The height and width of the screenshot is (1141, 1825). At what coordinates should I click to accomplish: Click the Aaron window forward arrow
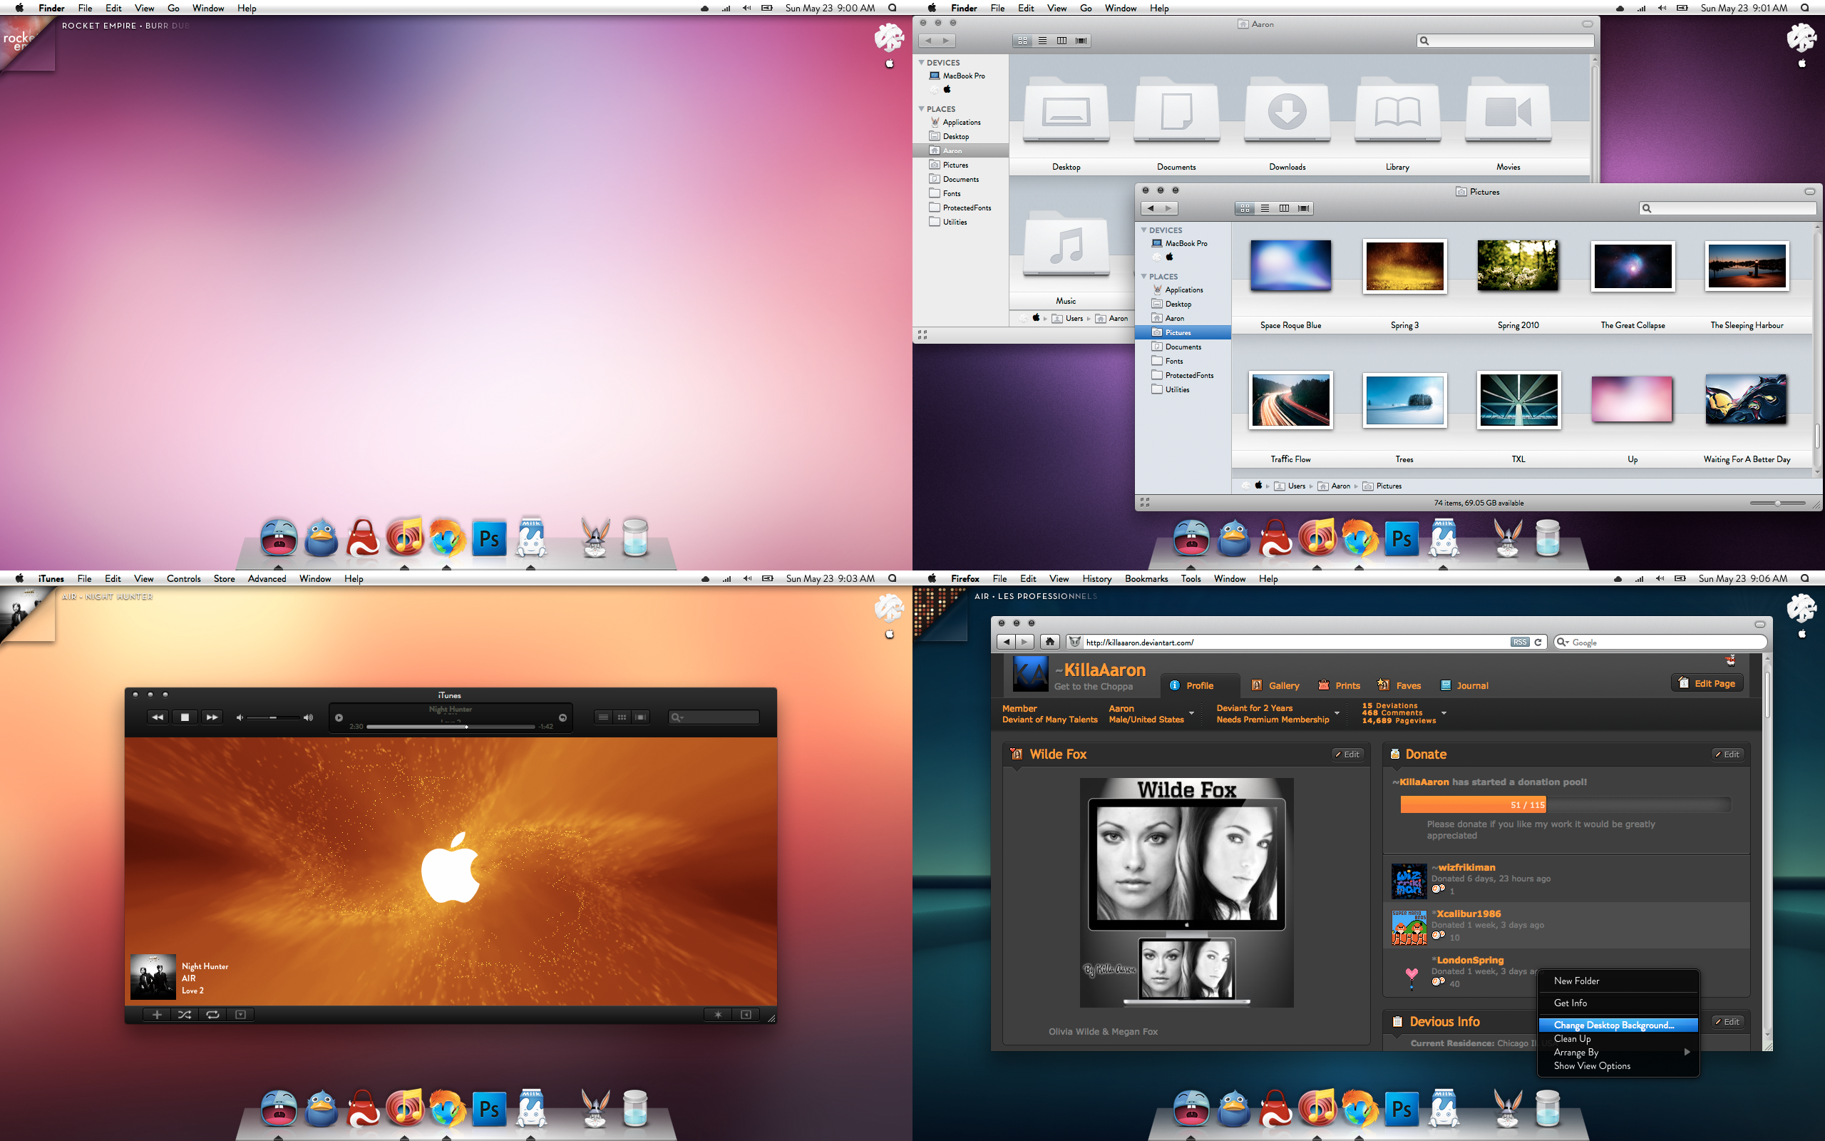(946, 41)
